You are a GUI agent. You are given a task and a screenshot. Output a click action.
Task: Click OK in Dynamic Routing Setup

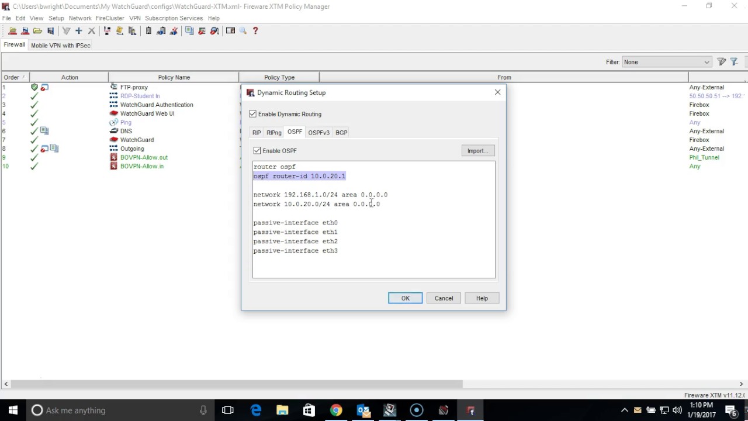[x=405, y=298]
